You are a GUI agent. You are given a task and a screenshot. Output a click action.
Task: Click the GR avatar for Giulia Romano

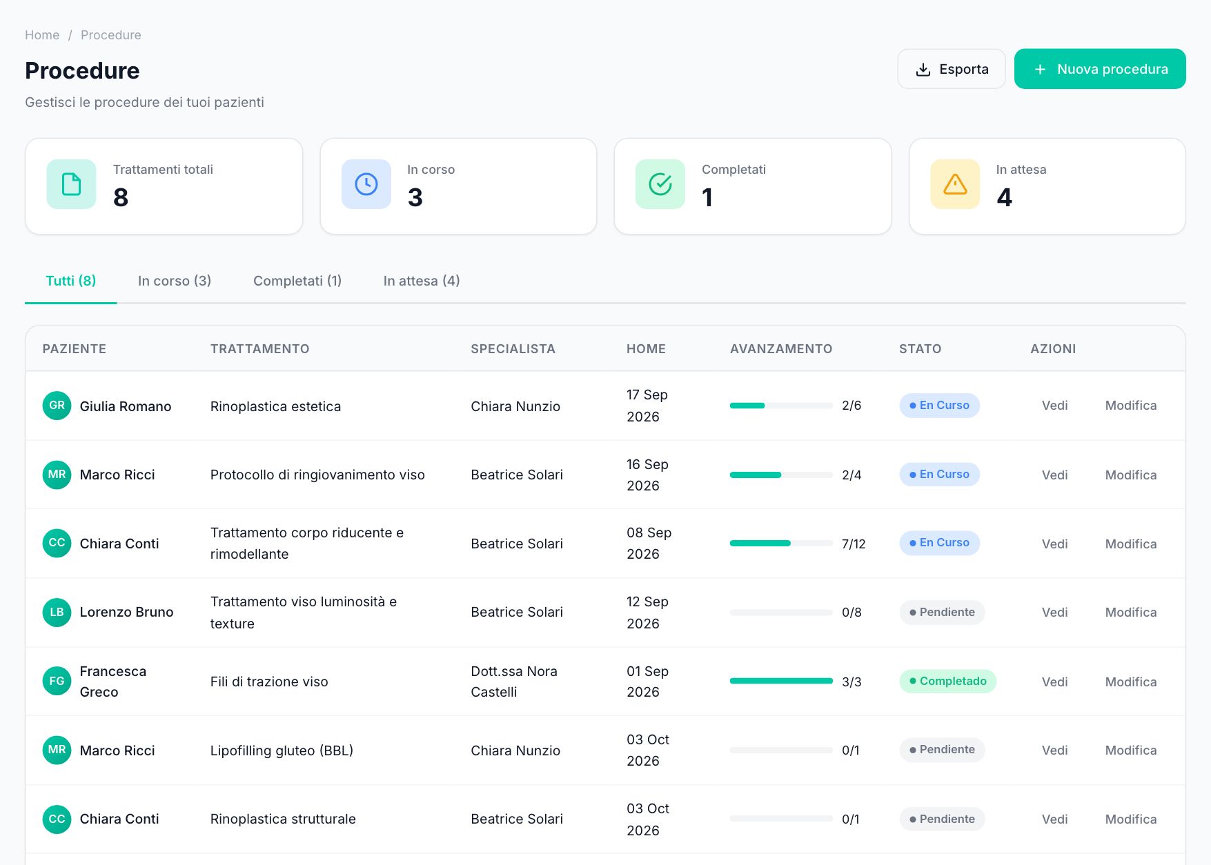click(x=57, y=406)
